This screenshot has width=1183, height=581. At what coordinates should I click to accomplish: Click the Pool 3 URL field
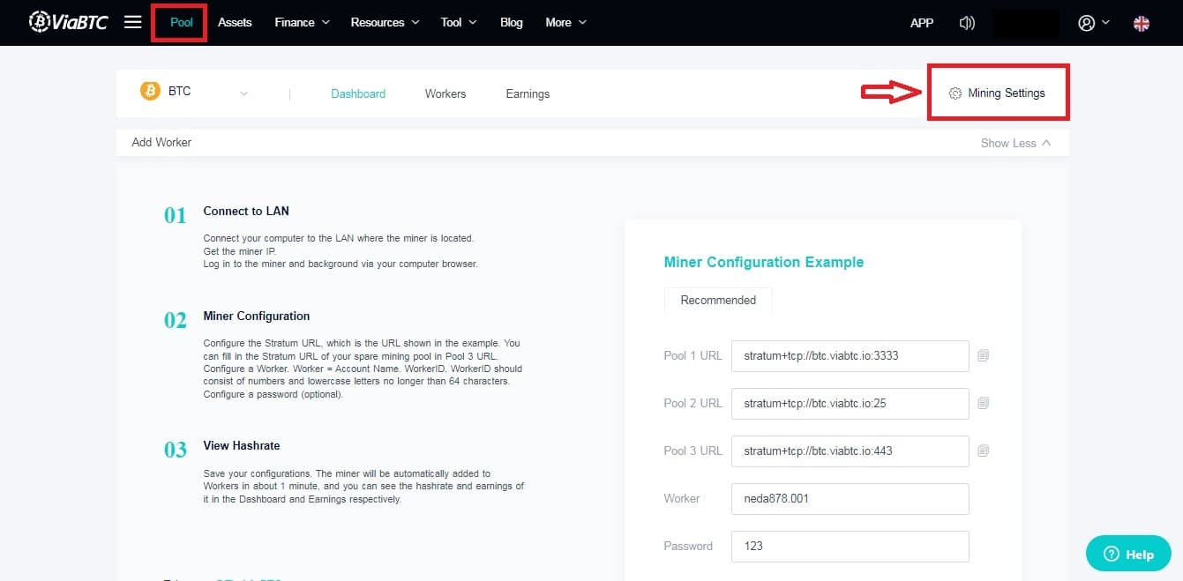tap(850, 451)
